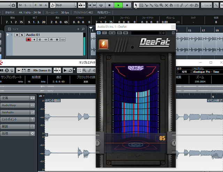Expand the AudioWarp inspector section
This screenshot has height=172, width=223.
point(18,105)
